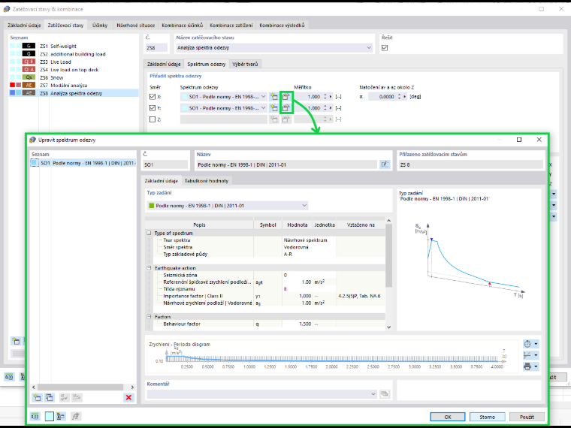This screenshot has width=571, height=428.
Task: Open Komentář dropdown
Action: pyautogui.click(x=373, y=393)
